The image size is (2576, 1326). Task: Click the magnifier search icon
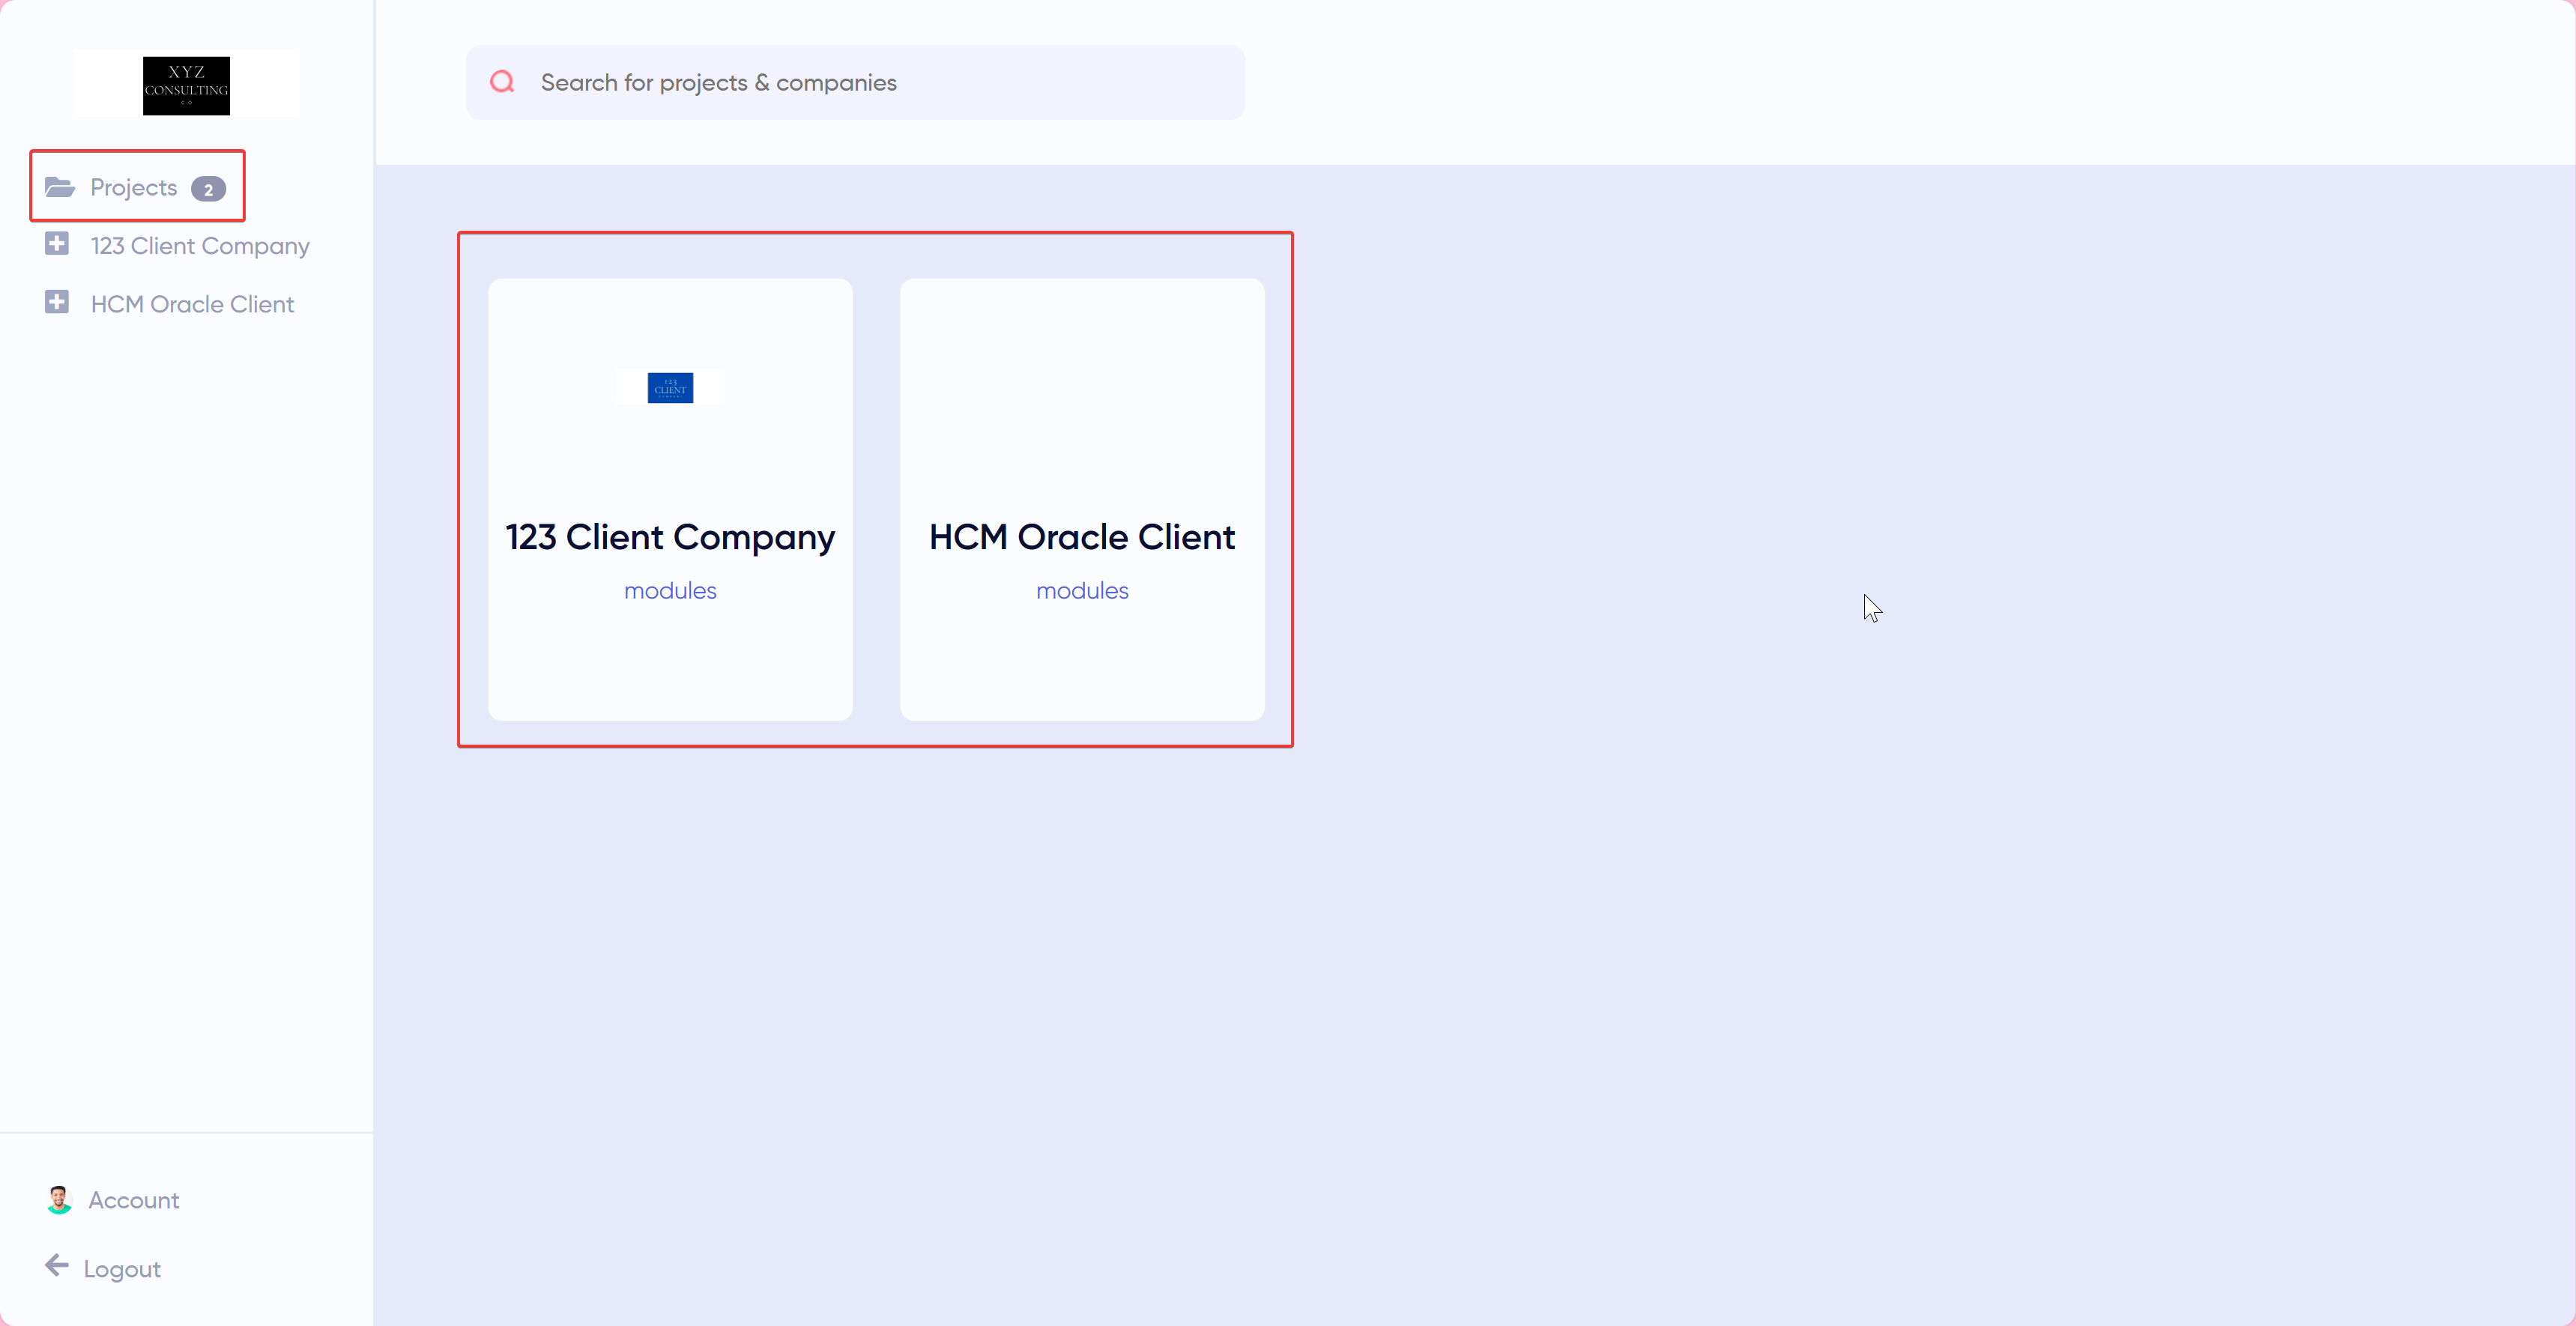[502, 82]
